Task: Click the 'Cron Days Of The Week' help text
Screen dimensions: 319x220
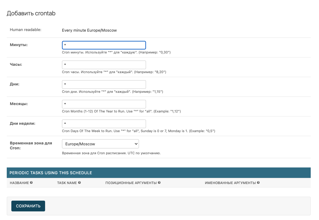Action: 139,131
